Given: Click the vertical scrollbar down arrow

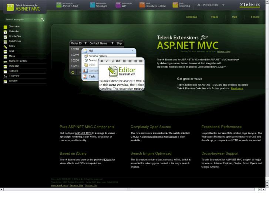Looking at the screenshot, I should pos(267,186).
